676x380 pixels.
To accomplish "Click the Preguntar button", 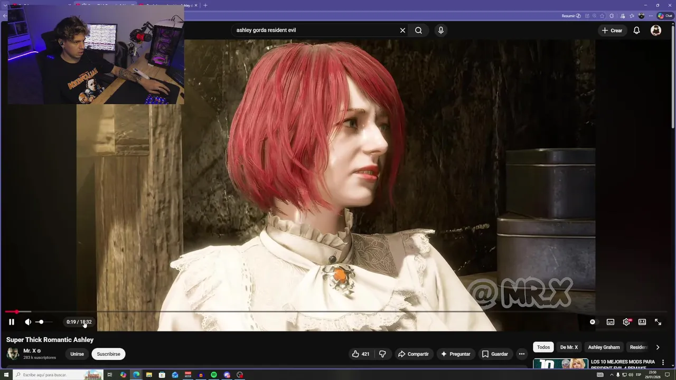I will click(455, 354).
